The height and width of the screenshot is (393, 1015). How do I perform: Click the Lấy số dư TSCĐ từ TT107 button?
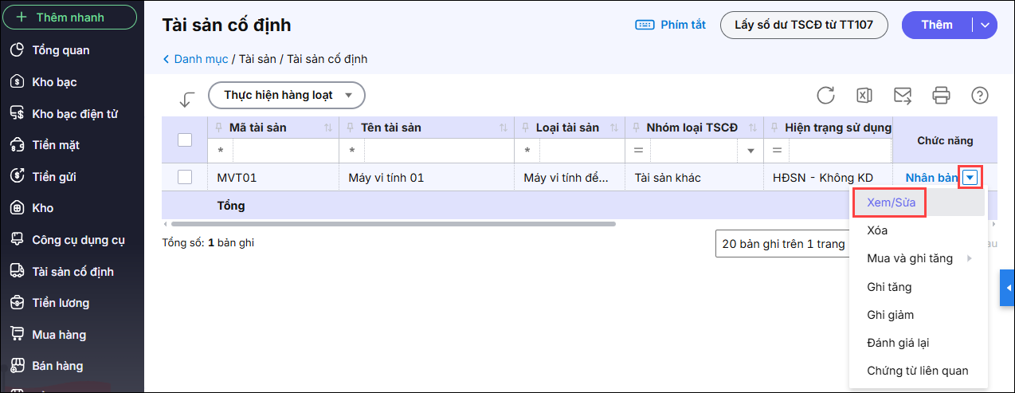[804, 25]
